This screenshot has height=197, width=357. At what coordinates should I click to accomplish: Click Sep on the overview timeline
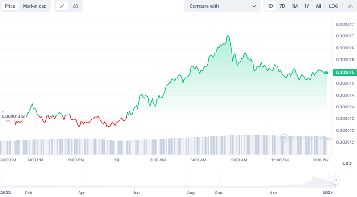[x=218, y=193]
